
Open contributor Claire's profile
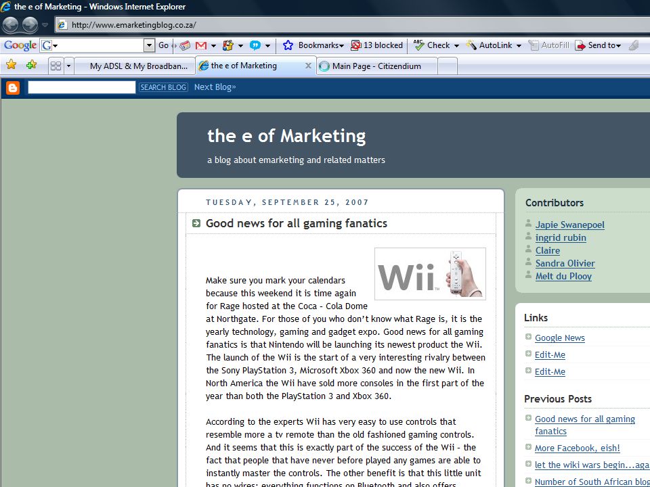pyautogui.click(x=547, y=250)
